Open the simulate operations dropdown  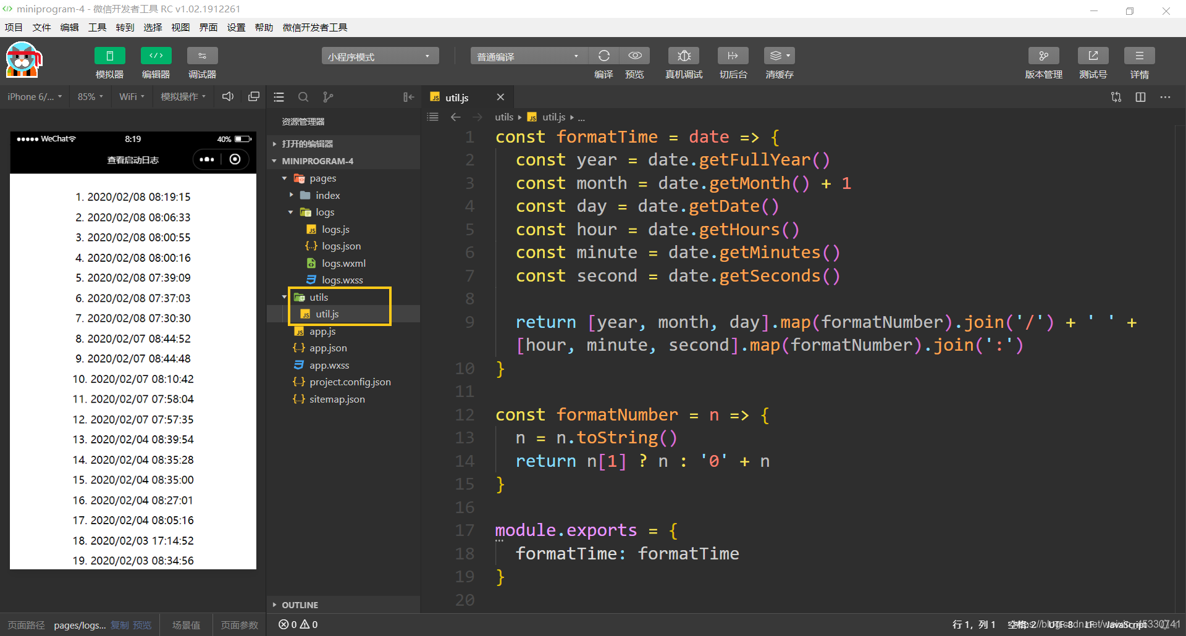point(183,97)
